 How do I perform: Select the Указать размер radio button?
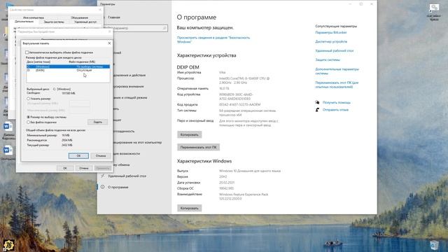pos(28,99)
